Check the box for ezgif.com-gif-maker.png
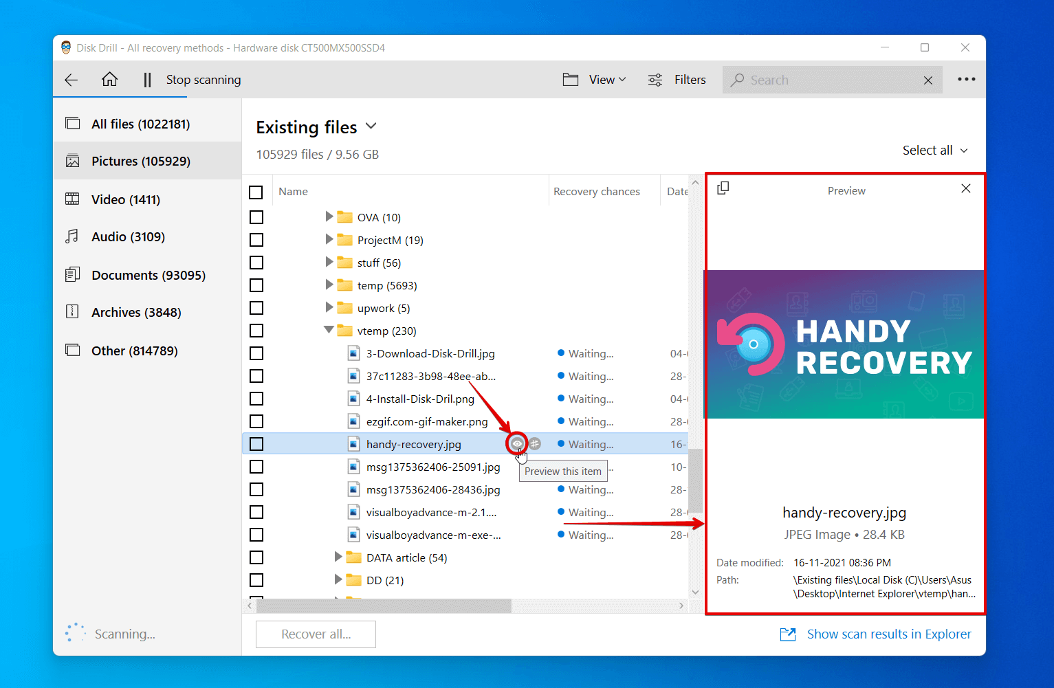 256,421
